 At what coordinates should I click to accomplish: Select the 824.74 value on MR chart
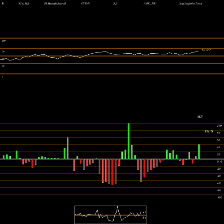pyautogui.click(x=209, y=131)
